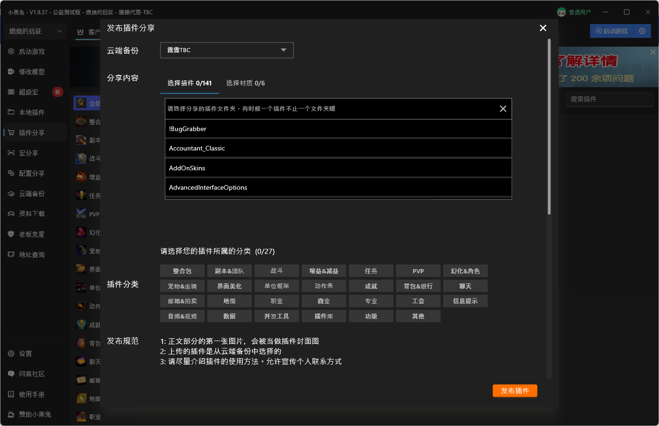Switch to the 选择插件 0/141 tab
Image resolution: width=659 pixels, height=426 pixels.
189,83
